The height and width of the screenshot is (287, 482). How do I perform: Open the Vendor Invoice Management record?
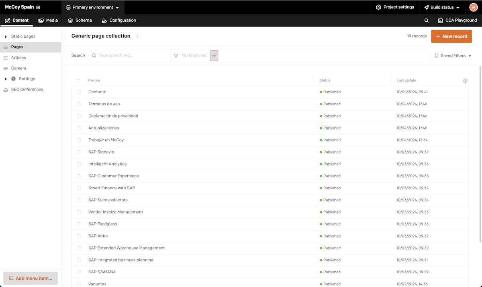(116, 212)
